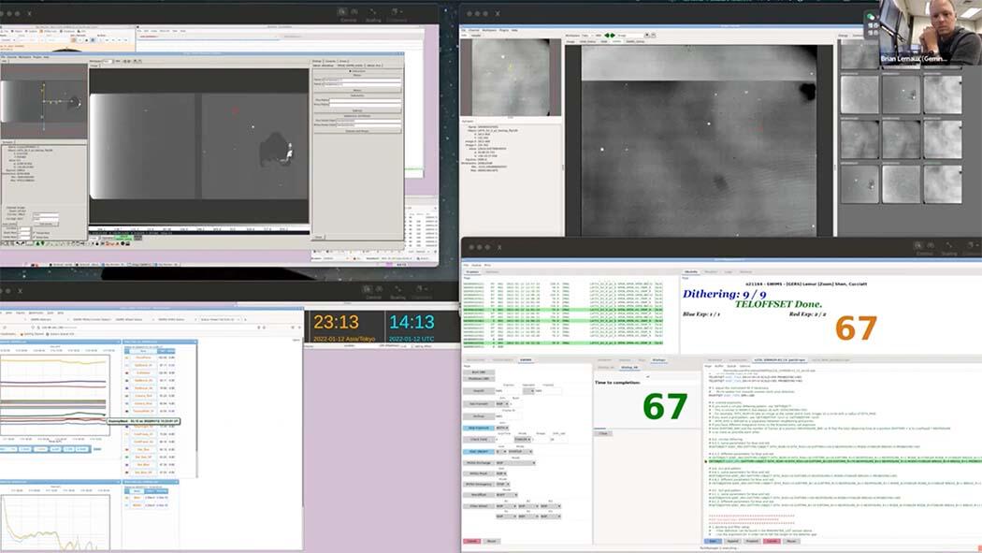
Task: Open File menu in bottom-right window
Action: pyautogui.click(x=466, y=265)
